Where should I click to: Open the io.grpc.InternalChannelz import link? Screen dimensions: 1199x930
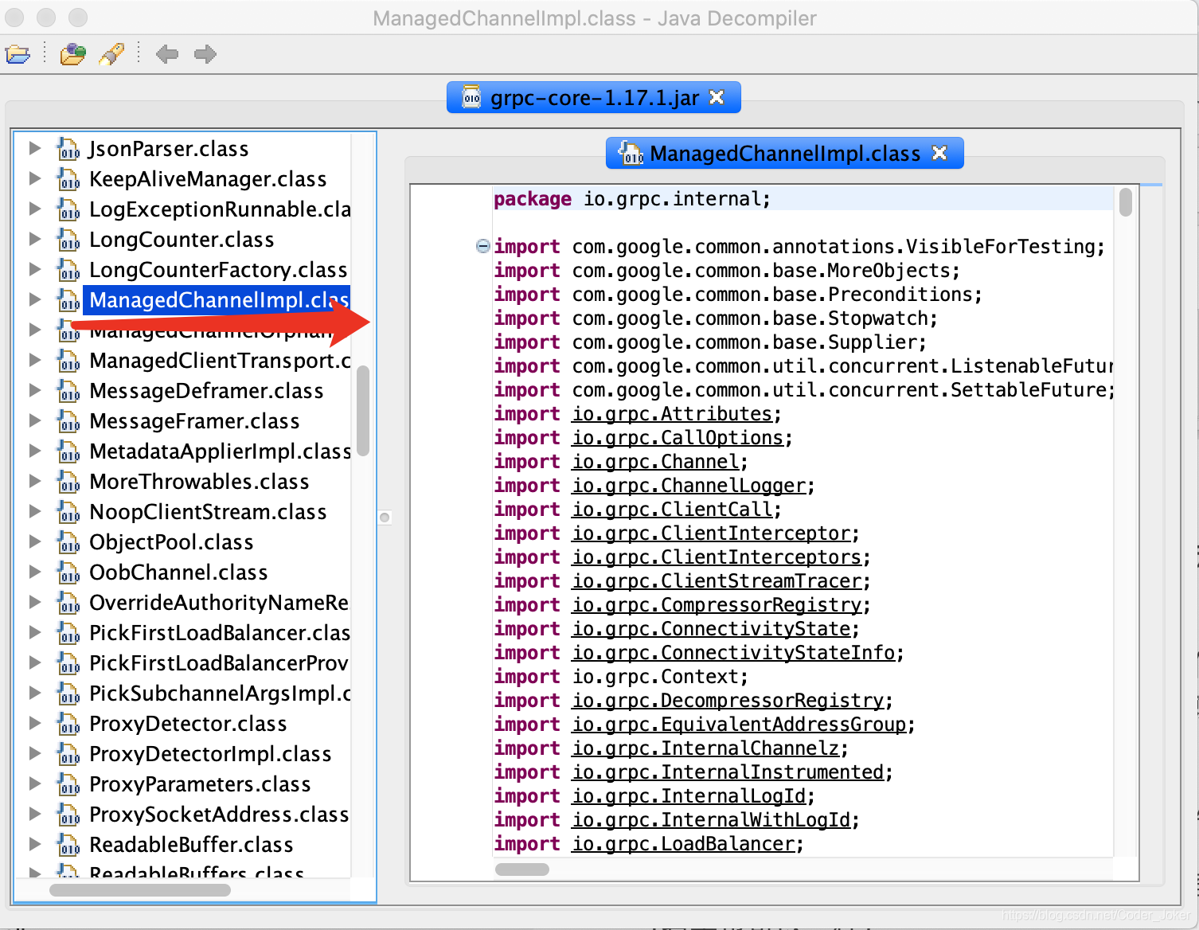(x=705, y=748)
